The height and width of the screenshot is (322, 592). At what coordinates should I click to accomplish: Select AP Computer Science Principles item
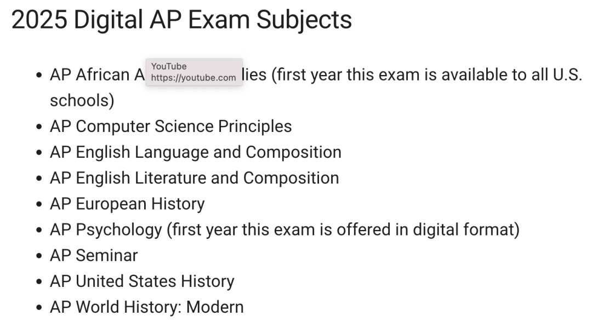[170, 127]
